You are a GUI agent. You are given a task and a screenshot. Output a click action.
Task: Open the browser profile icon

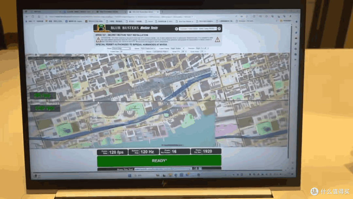tap(290, 16)
